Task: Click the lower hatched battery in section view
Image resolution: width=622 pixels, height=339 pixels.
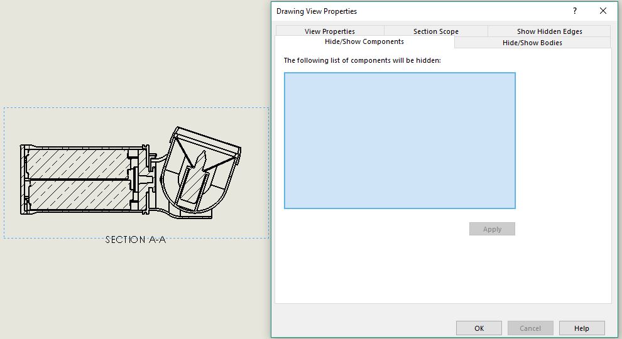Action: (x=79, y=195)
